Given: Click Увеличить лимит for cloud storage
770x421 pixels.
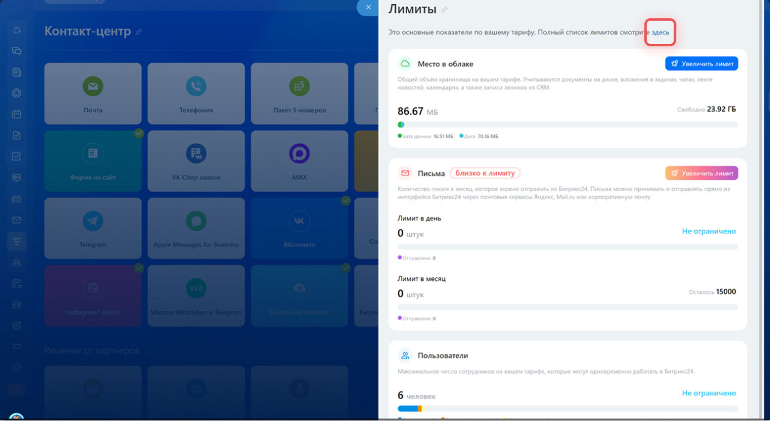Looking at the screenshot, I should pos(701,63).
